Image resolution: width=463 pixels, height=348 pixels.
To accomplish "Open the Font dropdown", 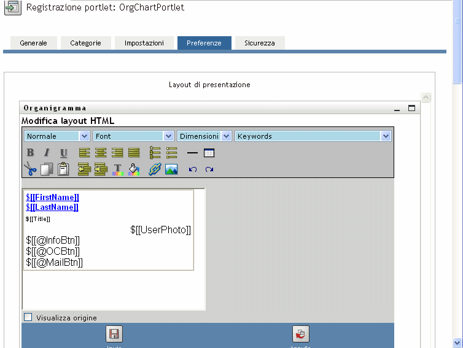I will click(x=133, y=136).
